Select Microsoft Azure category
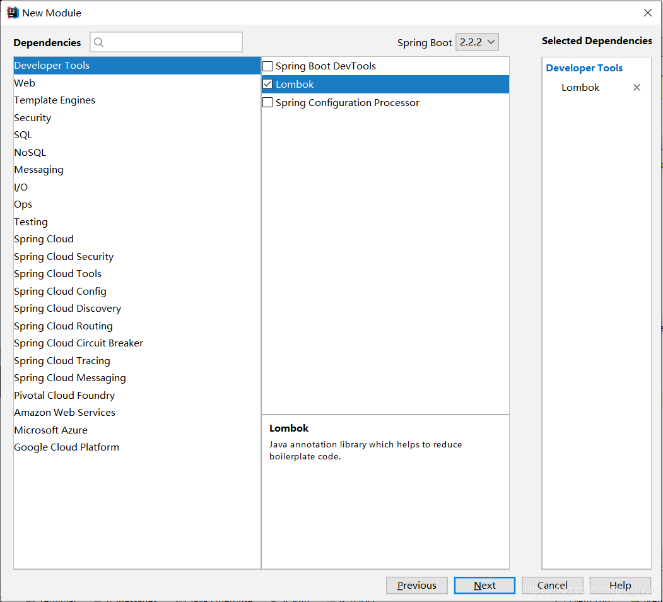The image size is (663, 602). (x=137, y=430)
